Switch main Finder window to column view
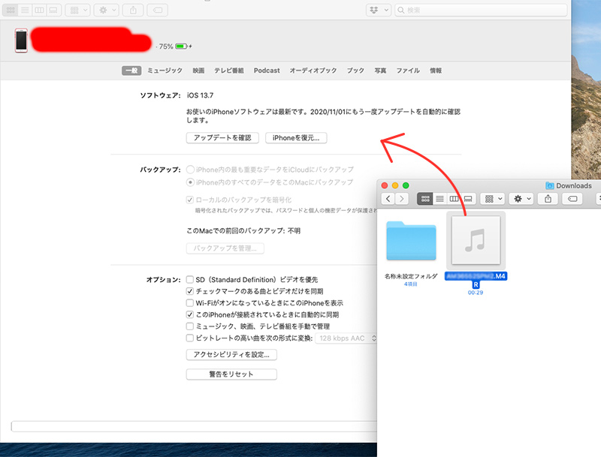601x457 pixels. pyautogui.click(x=39, y=11)
